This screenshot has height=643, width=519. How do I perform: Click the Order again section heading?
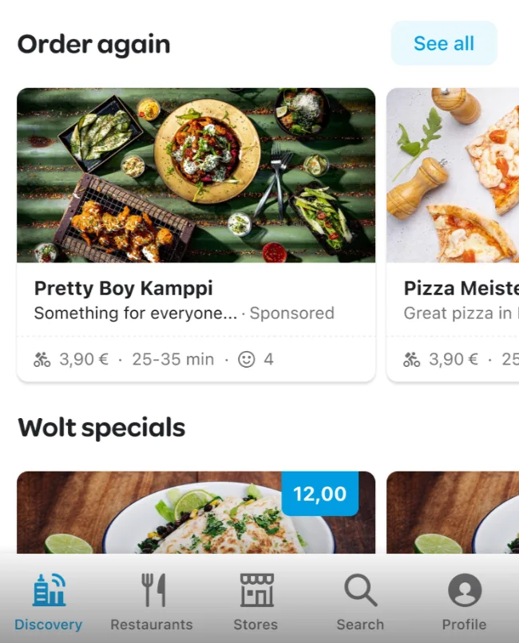94,44
